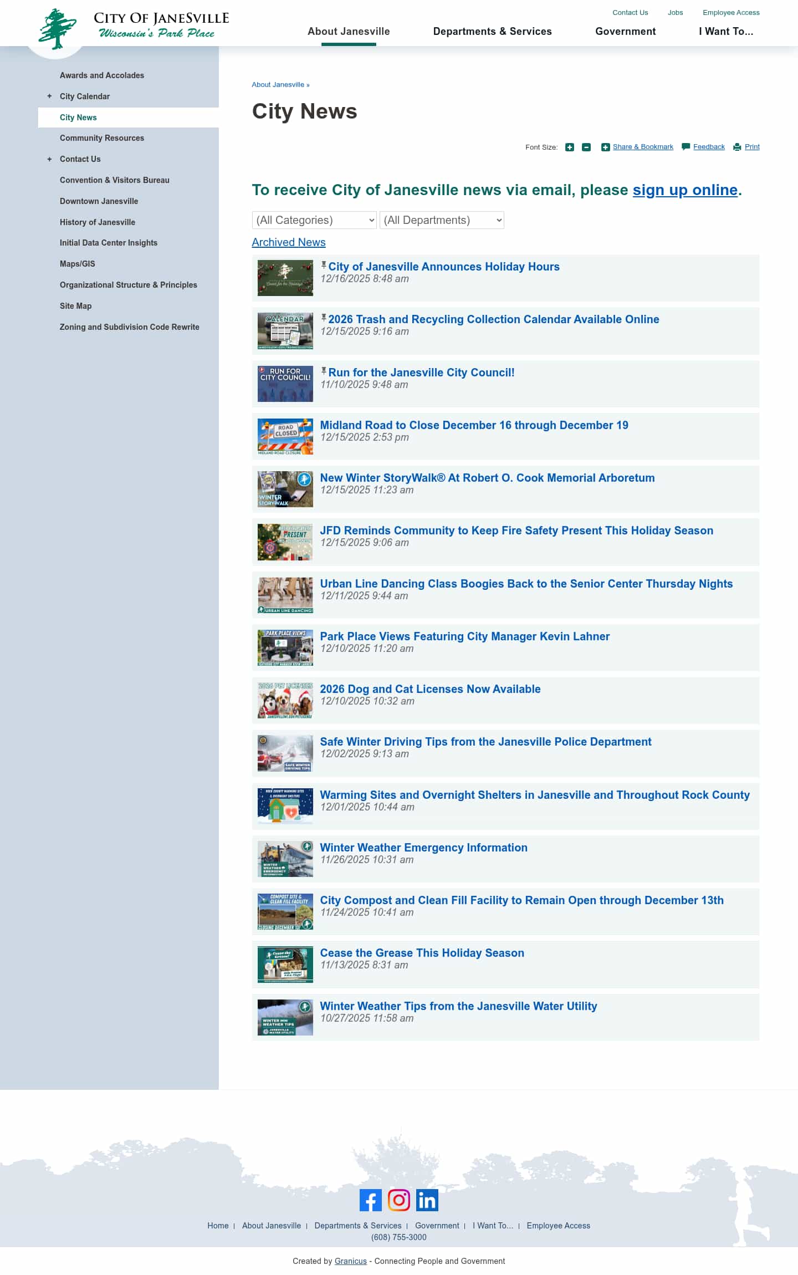Click the Share & Bookmark text link
Viewport: 798px width, 1275px height.
click(643, 147)
